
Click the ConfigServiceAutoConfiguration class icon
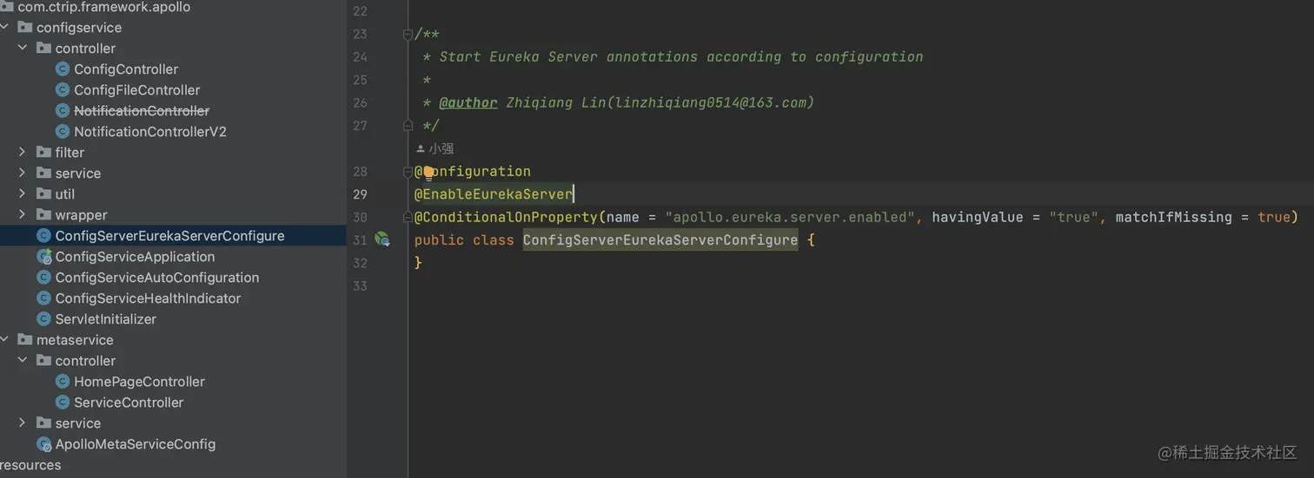pyautogui.click(x=43, y=278)
